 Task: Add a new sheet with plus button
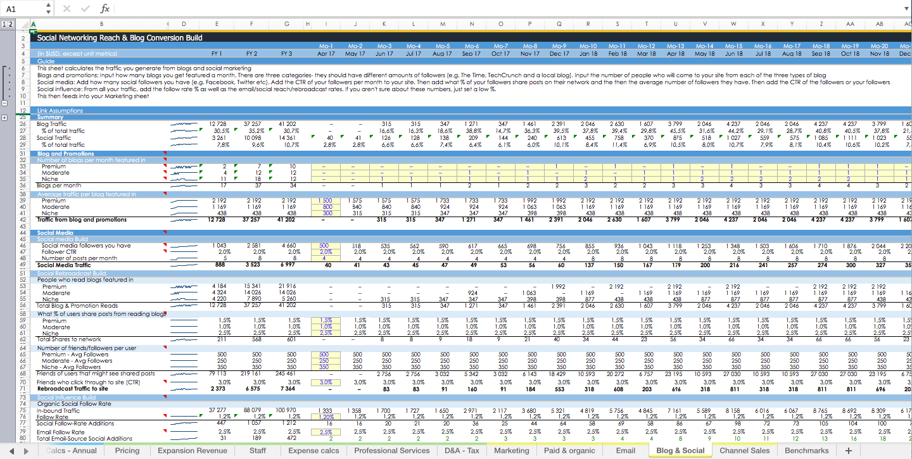(848, 451)
